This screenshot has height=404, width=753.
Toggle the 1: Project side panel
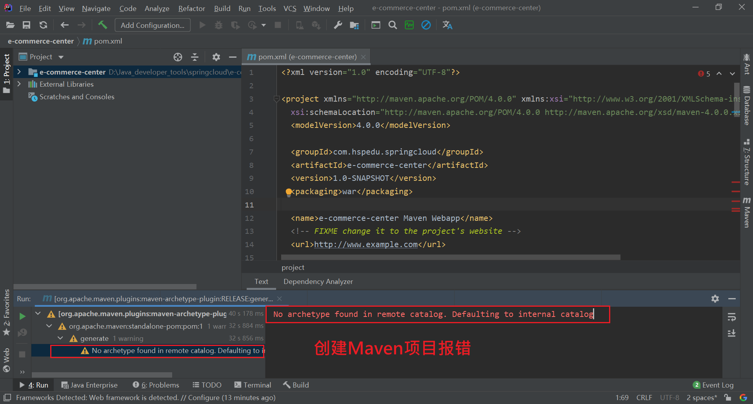click(x=7, y=74)
